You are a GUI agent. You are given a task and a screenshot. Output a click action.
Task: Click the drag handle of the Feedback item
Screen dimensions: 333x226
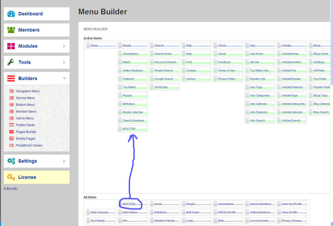coord(215,62)
